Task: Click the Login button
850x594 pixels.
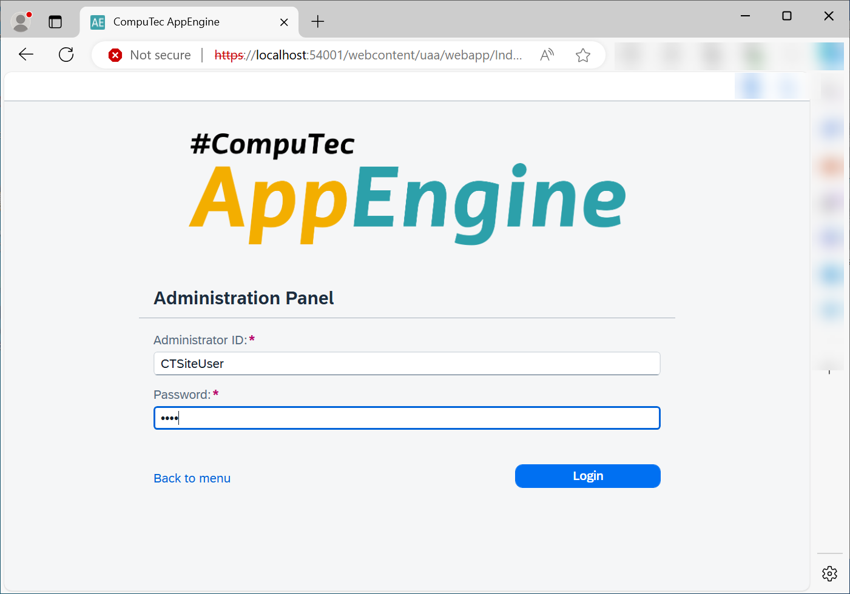Action: [587, 476]
